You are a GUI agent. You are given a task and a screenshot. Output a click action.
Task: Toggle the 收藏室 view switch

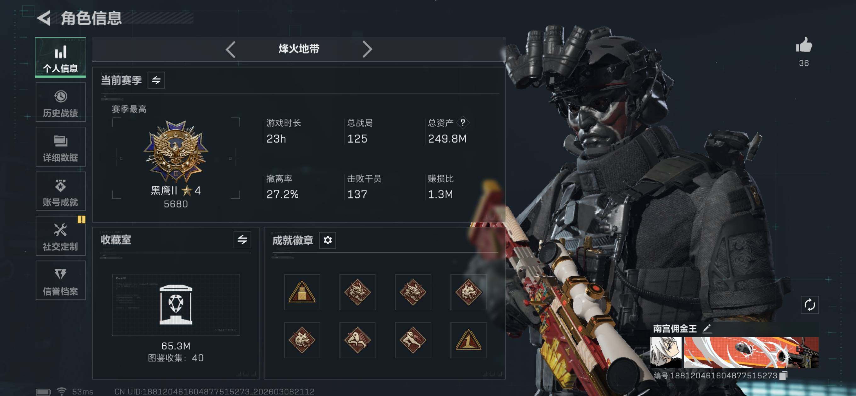tap(242, 240)
